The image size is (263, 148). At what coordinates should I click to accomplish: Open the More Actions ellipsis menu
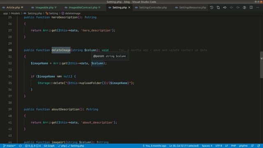[258, 7]
